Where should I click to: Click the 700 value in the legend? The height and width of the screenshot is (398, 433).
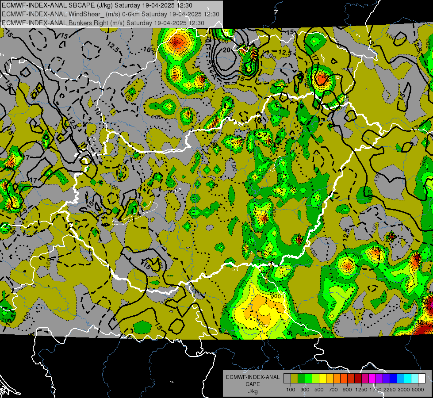click(333, 390)
